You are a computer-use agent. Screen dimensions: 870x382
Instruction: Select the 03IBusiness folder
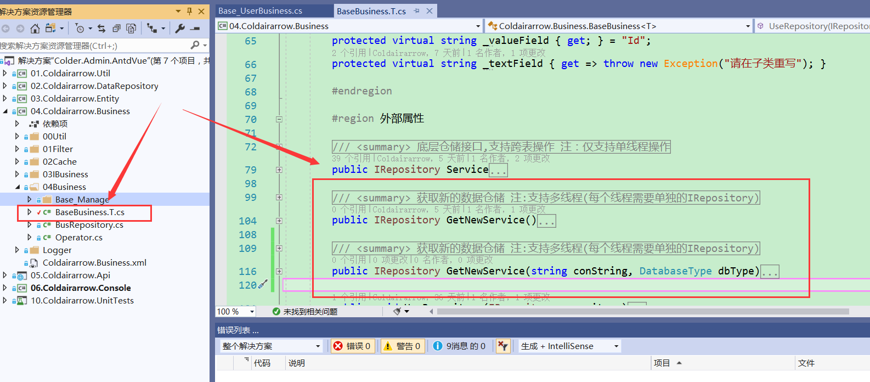tap(65, 174)
